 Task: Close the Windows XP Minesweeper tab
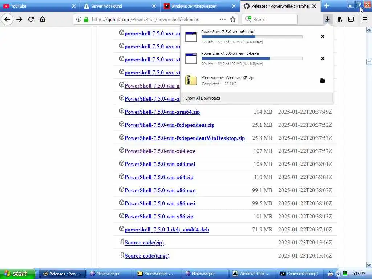(x=234, y=6)
